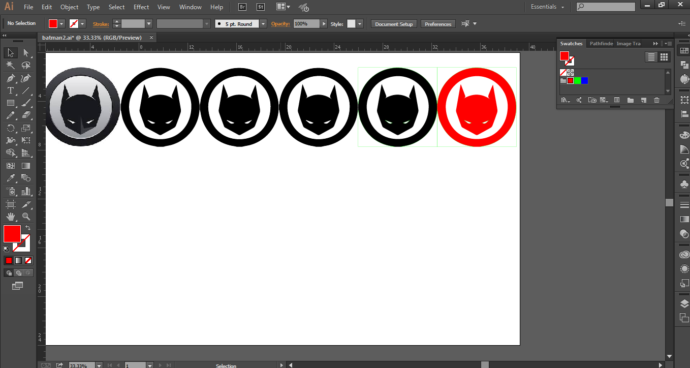
Task: Delete a swatch using the trash icon
Action: [x=656, y=100]
